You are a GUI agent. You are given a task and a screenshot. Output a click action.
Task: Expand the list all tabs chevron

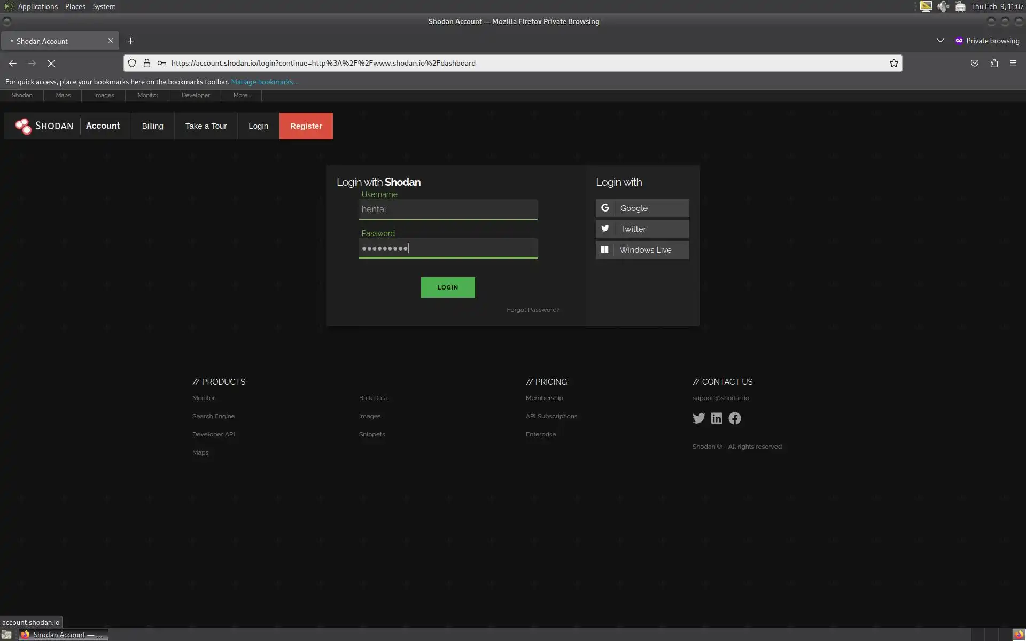(x=940, y=41)
